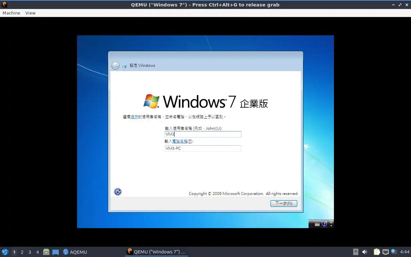411x257 pixels.
Task: Click the setup icon beside 設定 Windows
Action: pyautogui.click(x=125, y=66)
